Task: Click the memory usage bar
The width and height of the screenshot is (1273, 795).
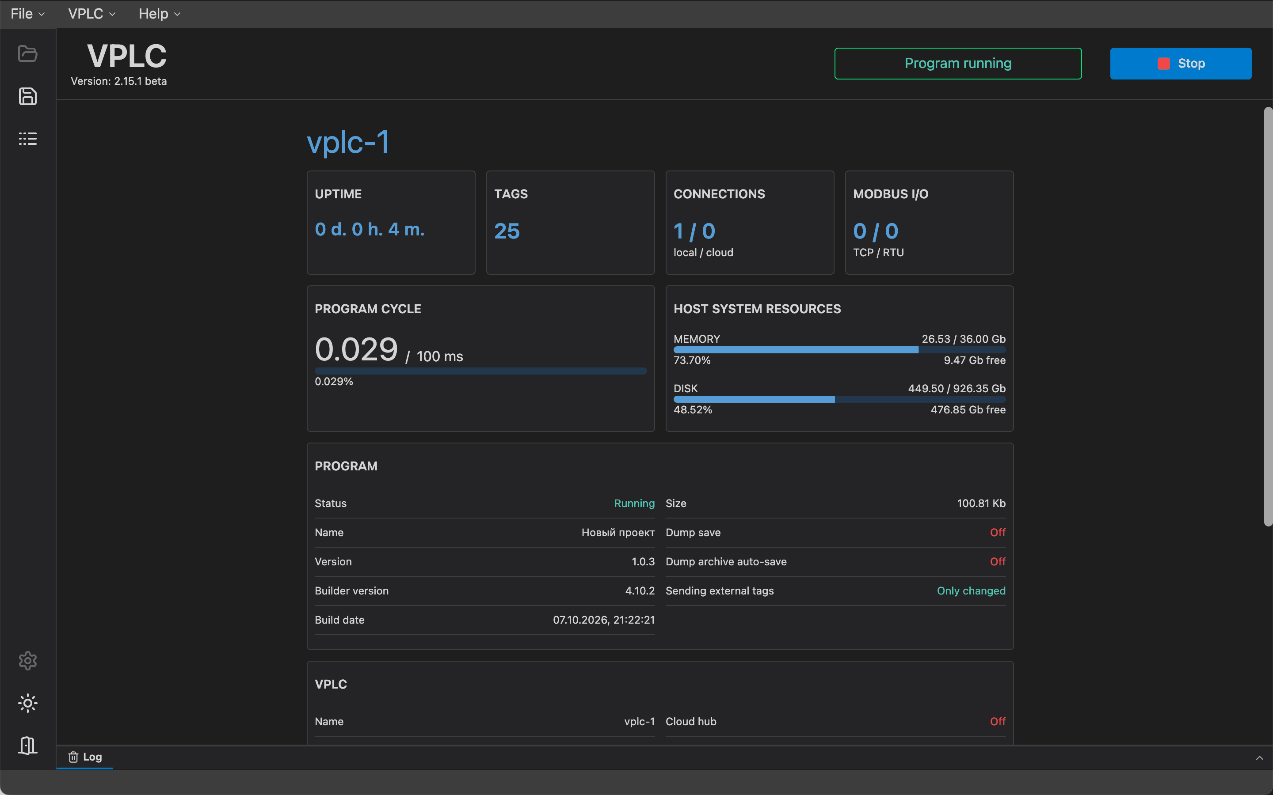Action: [839, 350]
